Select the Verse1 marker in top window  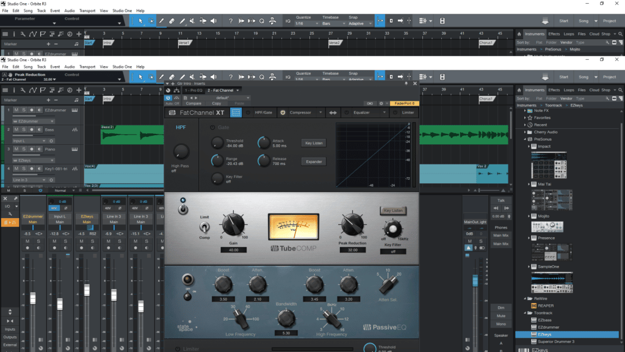pos(184,43)
